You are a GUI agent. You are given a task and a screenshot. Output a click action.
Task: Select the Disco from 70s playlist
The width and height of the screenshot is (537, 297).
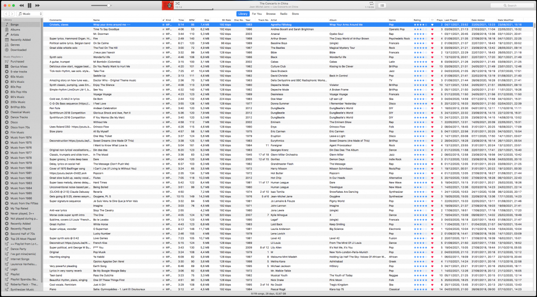click(x=20, y=127)
